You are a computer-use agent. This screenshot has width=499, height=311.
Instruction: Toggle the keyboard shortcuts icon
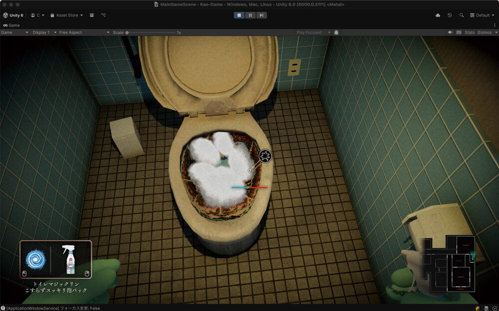click(459, 32)
